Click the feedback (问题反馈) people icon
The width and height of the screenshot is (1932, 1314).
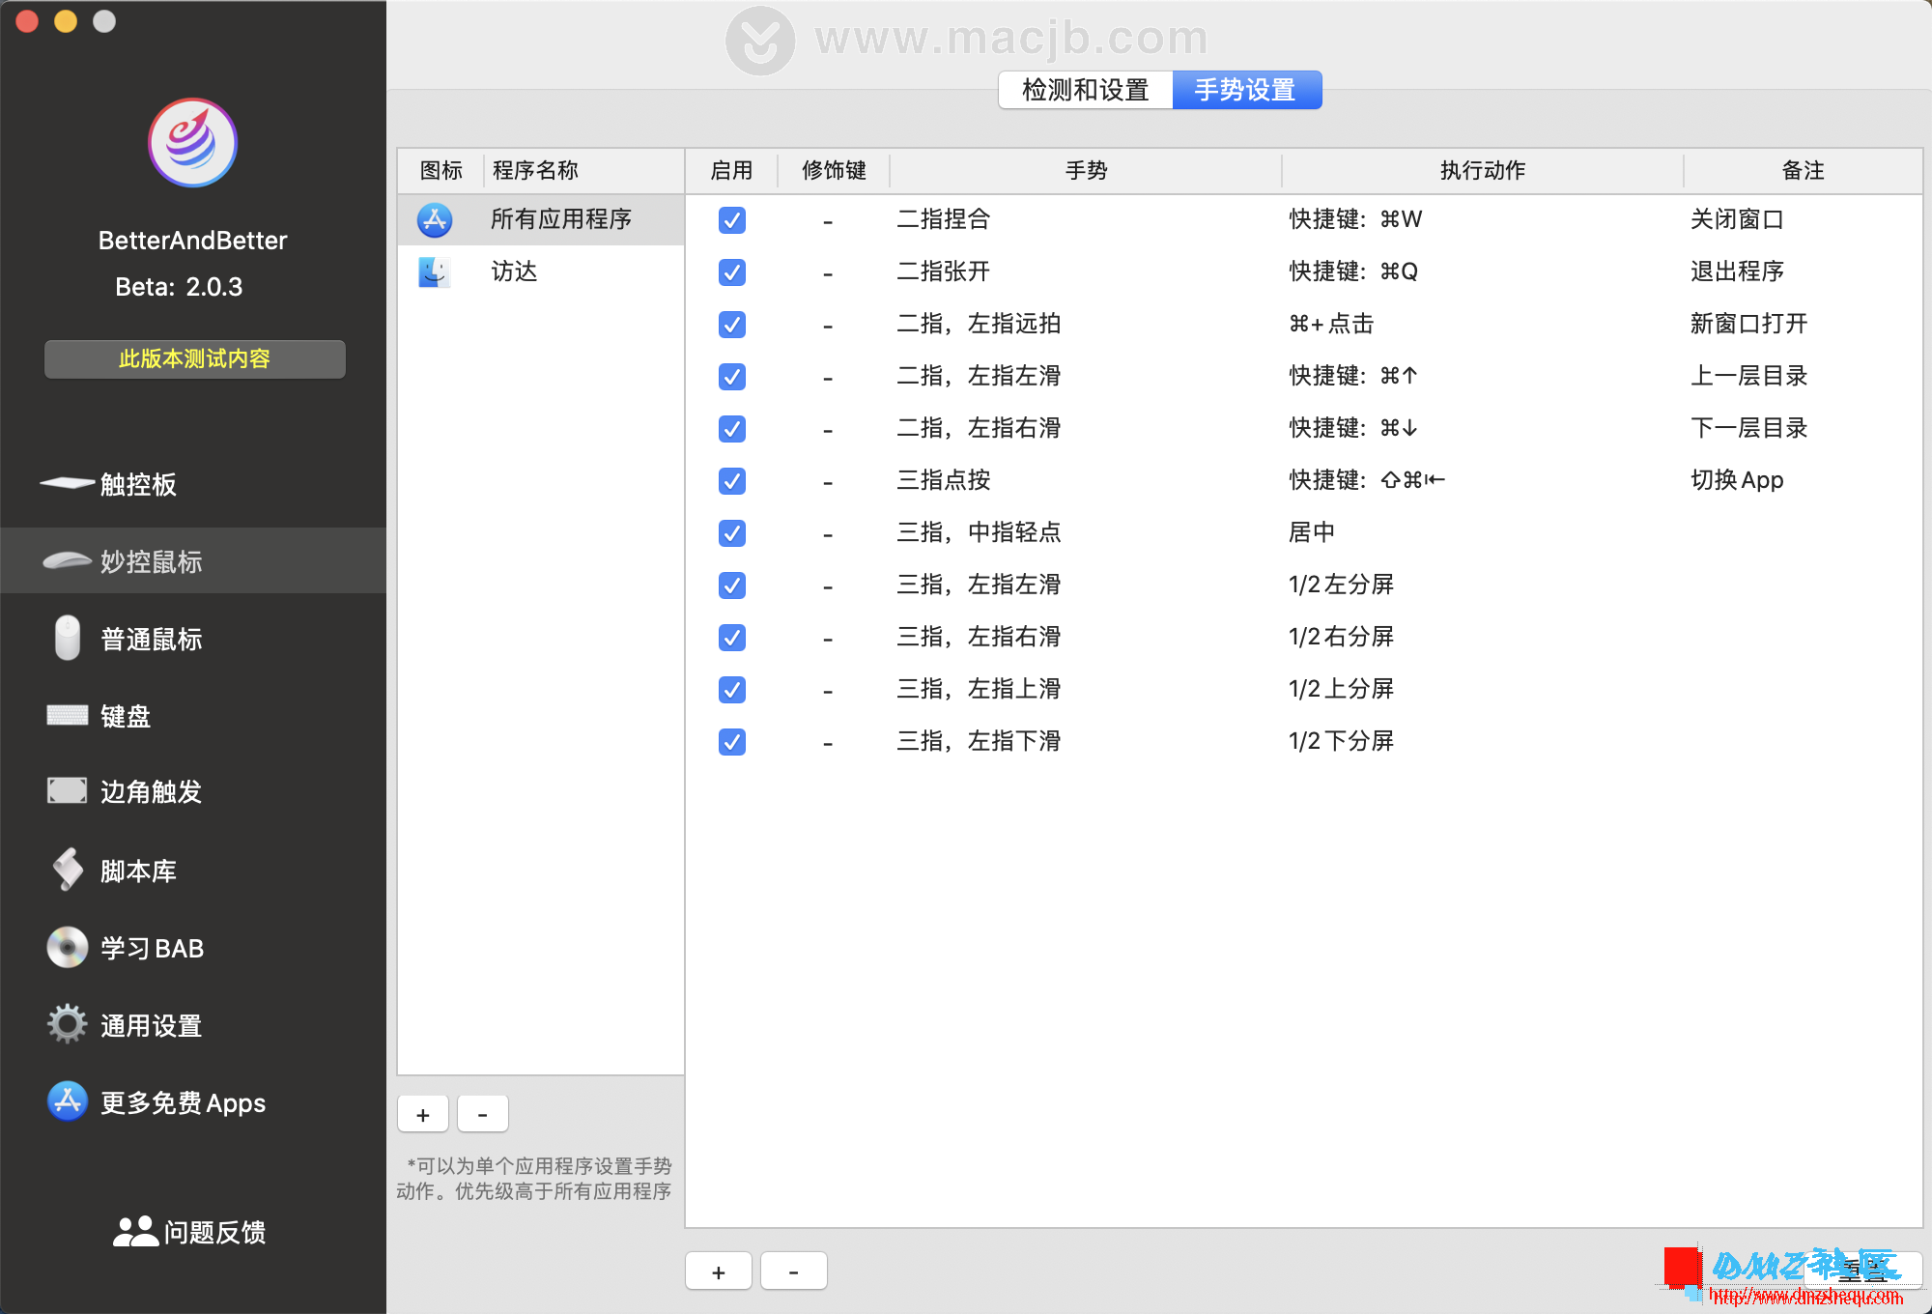click(135, 1231)
